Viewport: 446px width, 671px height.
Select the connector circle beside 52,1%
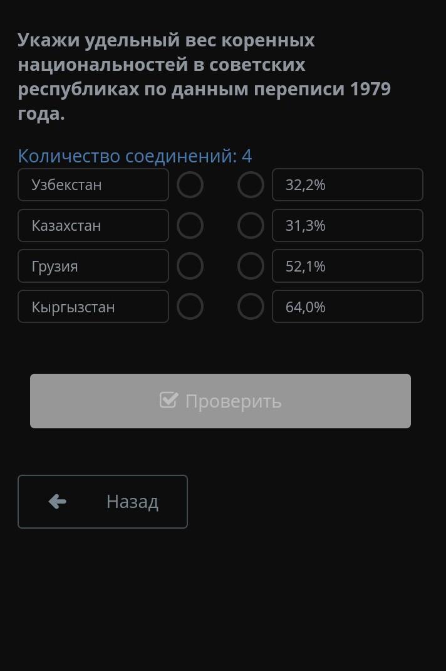pyautogui.click(x=251, y=266)
